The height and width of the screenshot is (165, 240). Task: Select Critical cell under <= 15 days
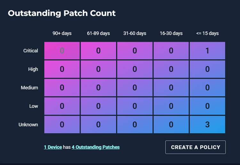pos(207,51)
